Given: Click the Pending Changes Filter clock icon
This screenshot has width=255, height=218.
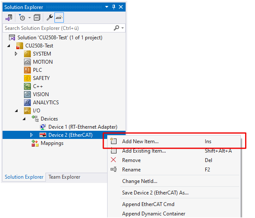Looking at the screenshot, I should (22, 18).
